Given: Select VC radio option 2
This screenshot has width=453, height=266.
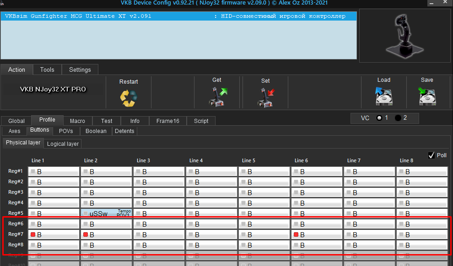Looking at the screenshot, I should point(398,118).
